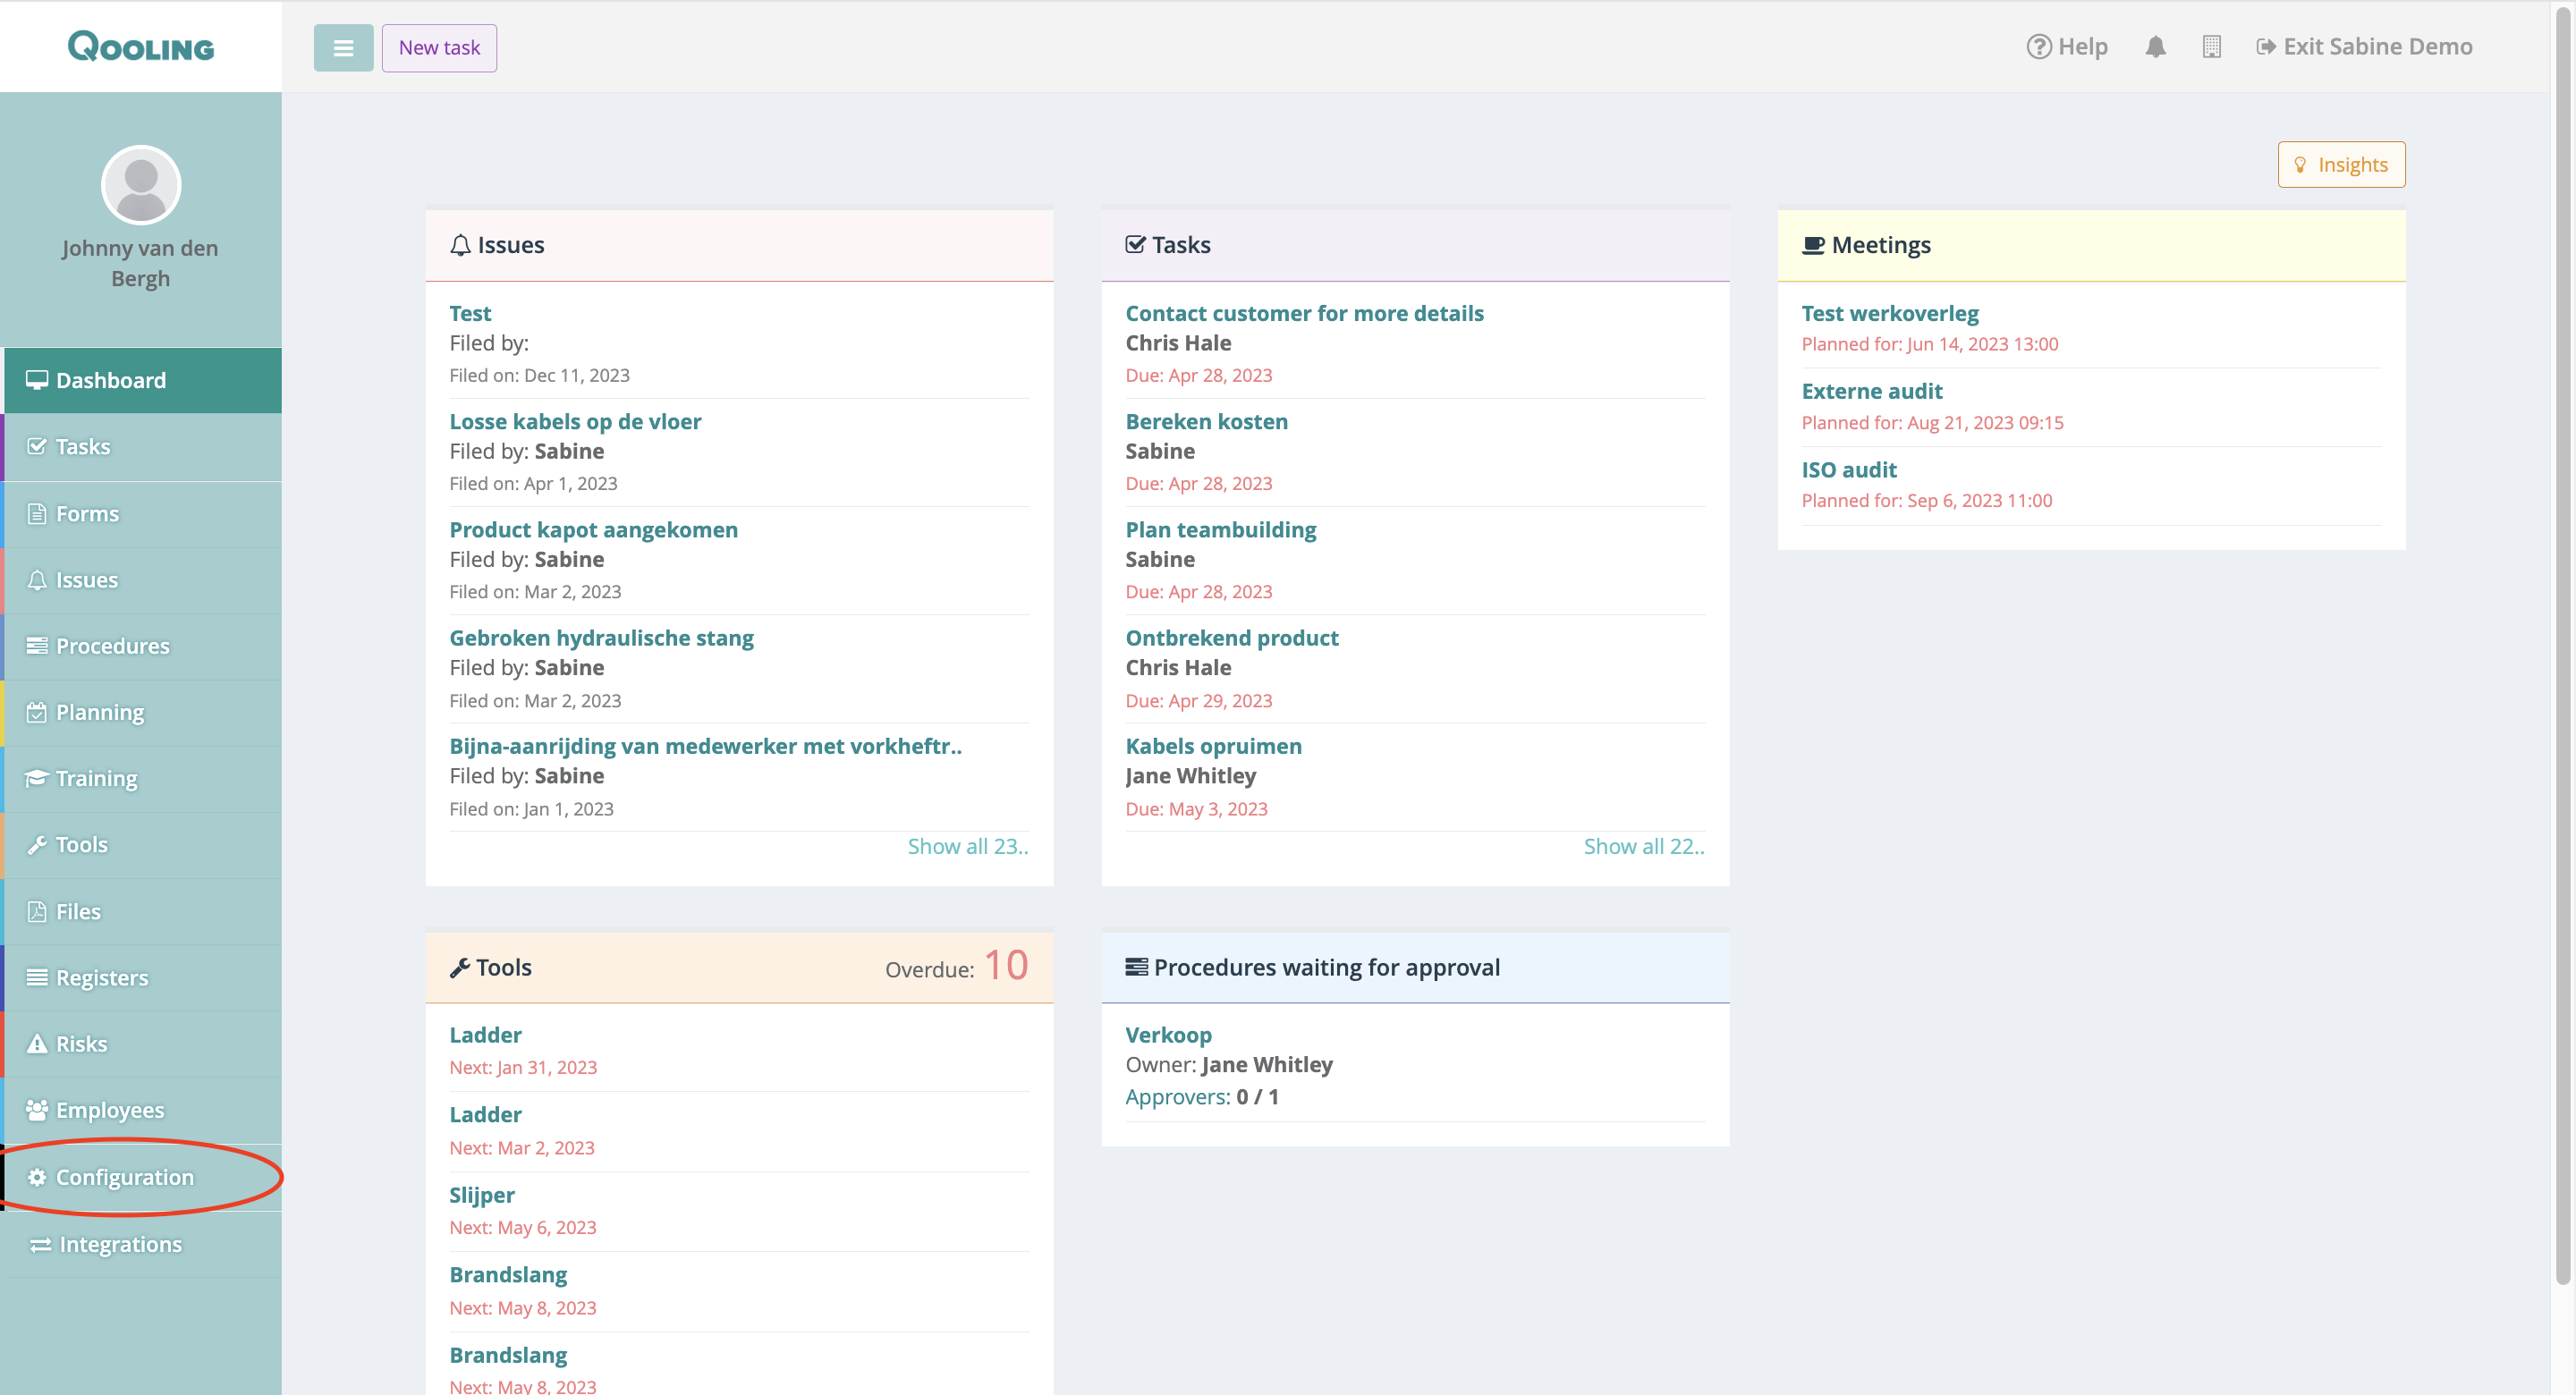
Task: Open Configuration gear in sidebar
Action: pyautogui.click(x=37, y=1177)
